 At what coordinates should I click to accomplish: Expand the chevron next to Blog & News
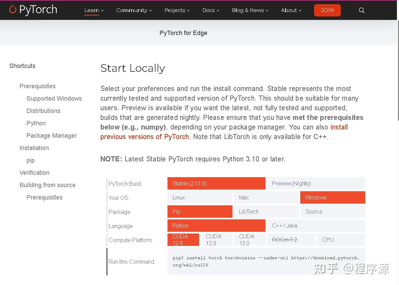pyautogui.click(x=267, y=11)
